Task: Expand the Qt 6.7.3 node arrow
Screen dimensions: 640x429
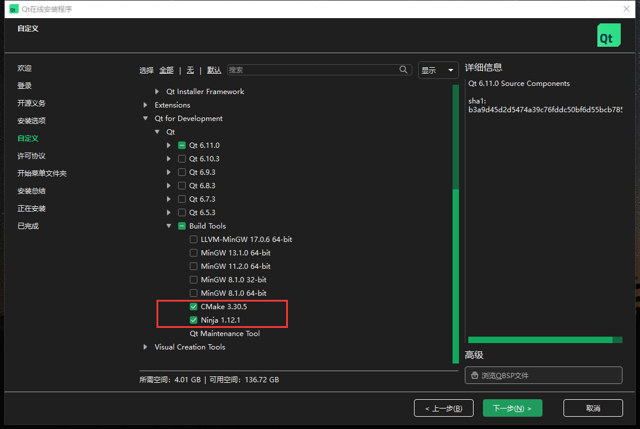Action: click(169, 199)
